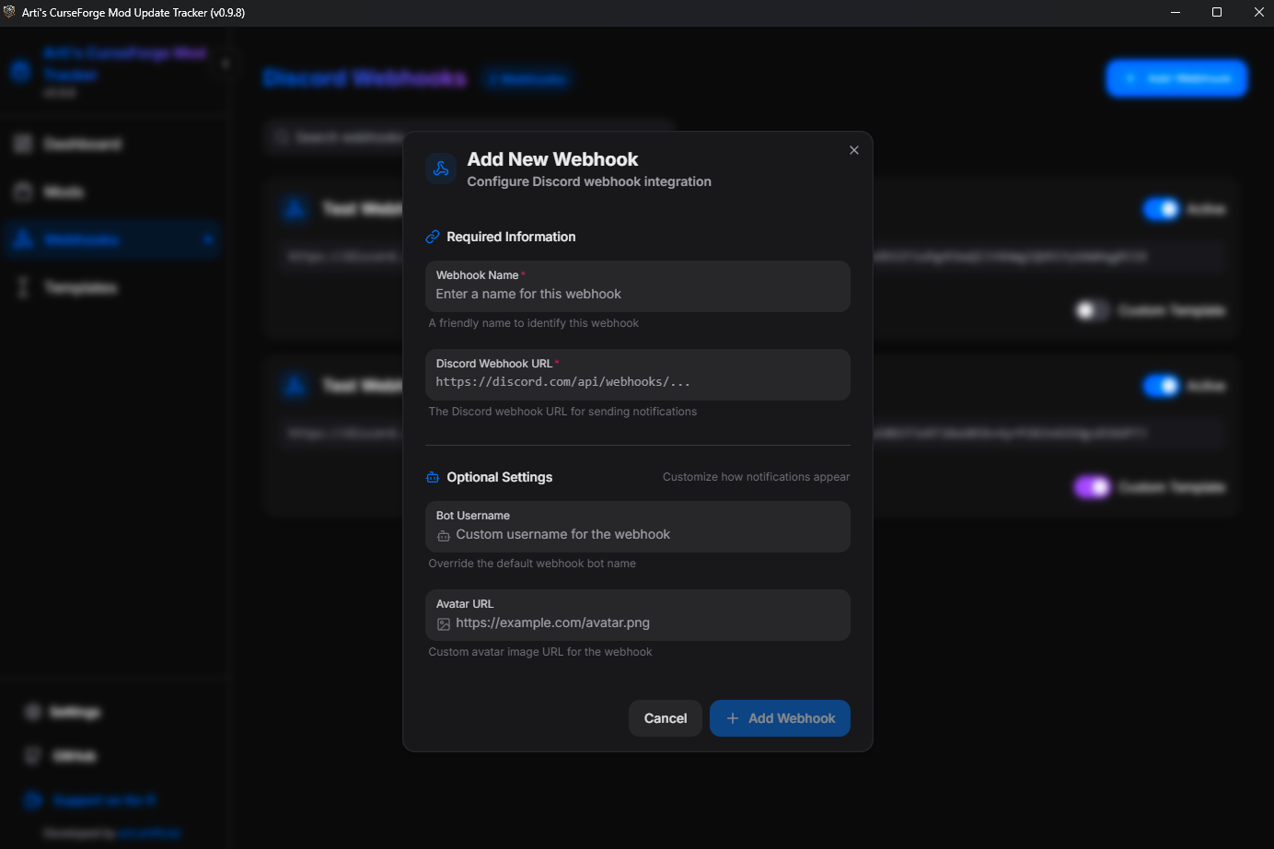The height and width of the screenshot is (849, 1274).
Task: Click the image icon in Avatar URL field
Action: (x=444, y=623)
